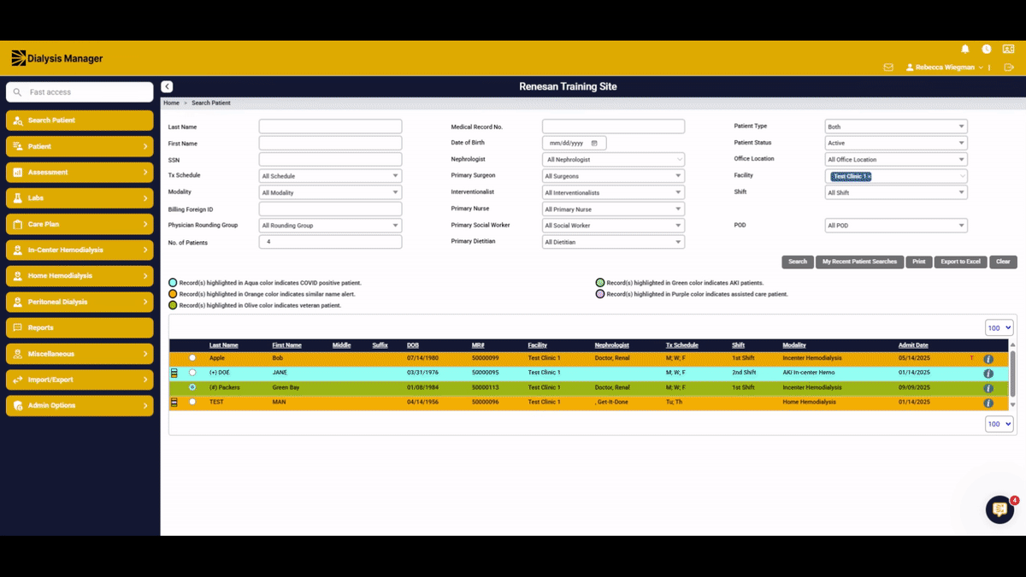Image resolution: width=1026 pixels, height=577 pixels.
Task: Expand the Tx Schedule dropdown
Action: coord(330,176)
